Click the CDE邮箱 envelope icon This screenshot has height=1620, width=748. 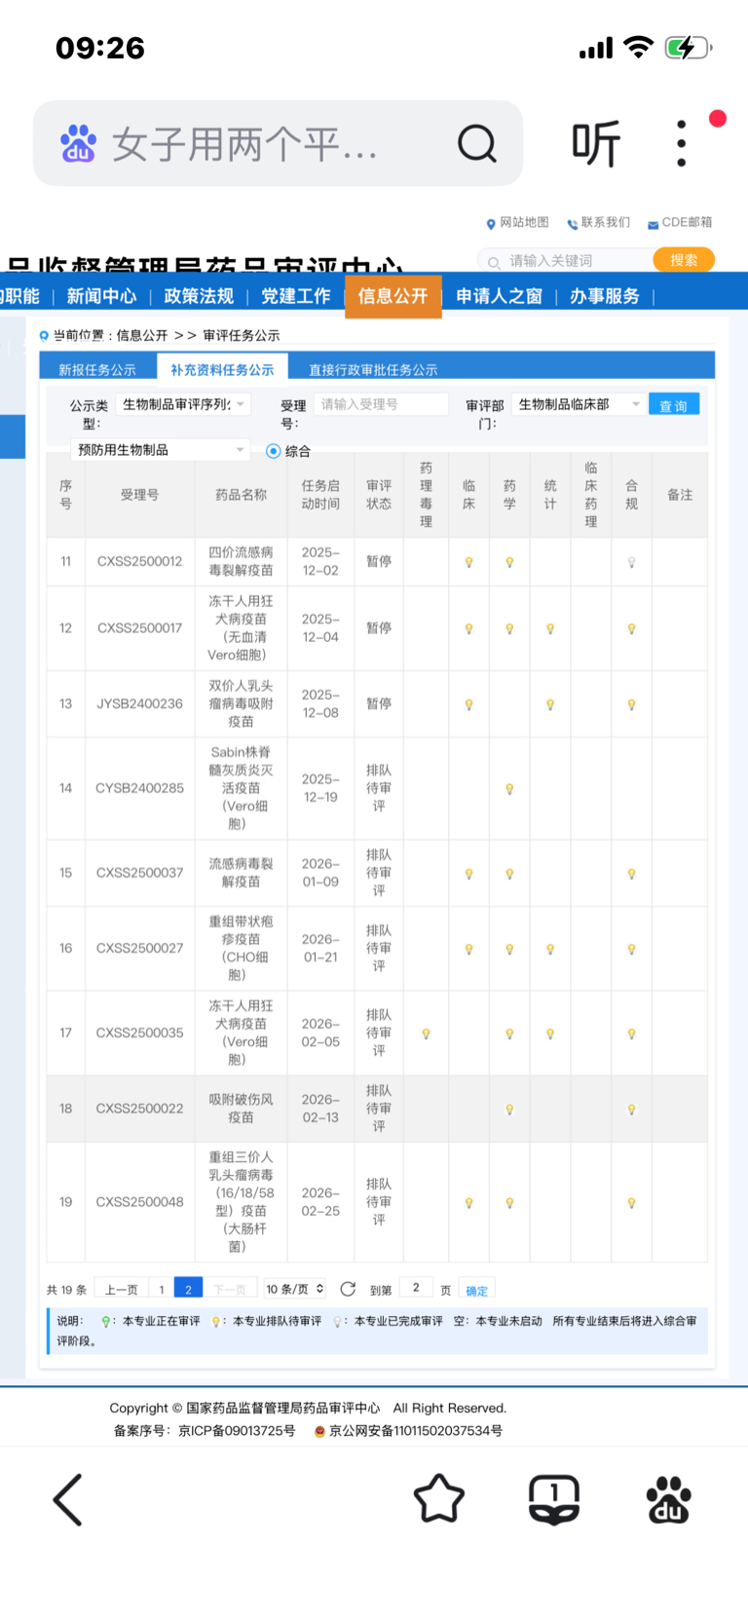click(654, 224)
